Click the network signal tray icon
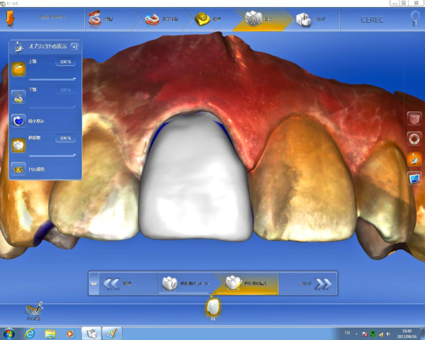Image resolution: width=425 pixels, height=340 pixels. (x=381, y=334)
